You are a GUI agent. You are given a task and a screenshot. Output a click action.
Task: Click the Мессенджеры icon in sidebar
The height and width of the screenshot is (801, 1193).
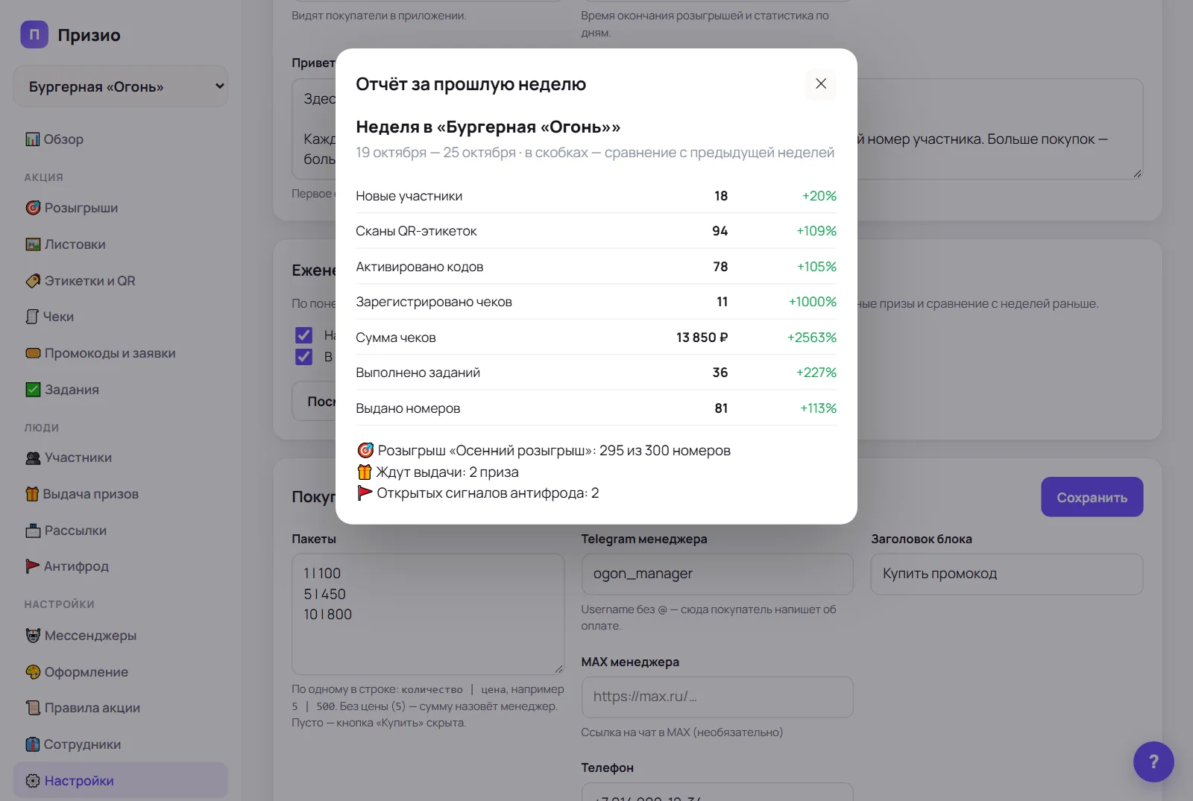pyautogui.click(x=33, y=636)
